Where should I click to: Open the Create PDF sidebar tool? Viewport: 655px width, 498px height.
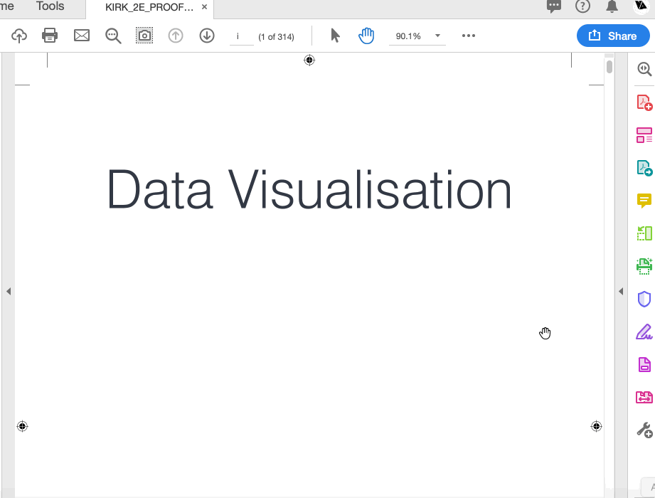click(x=644, y=102)
